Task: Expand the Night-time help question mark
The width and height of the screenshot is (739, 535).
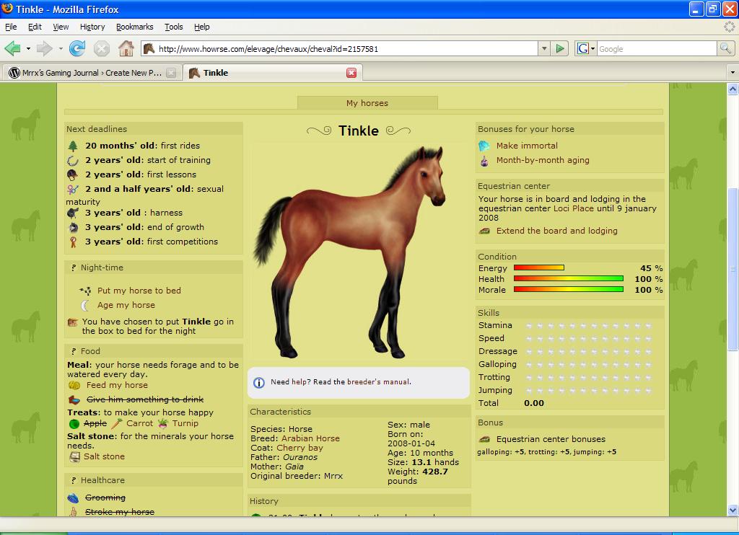Action: [x=73, y=267]
